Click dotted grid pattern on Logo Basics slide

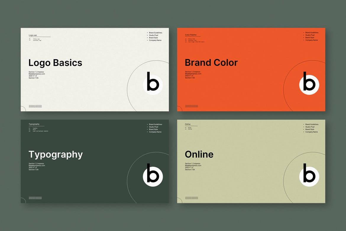point(35,106)
